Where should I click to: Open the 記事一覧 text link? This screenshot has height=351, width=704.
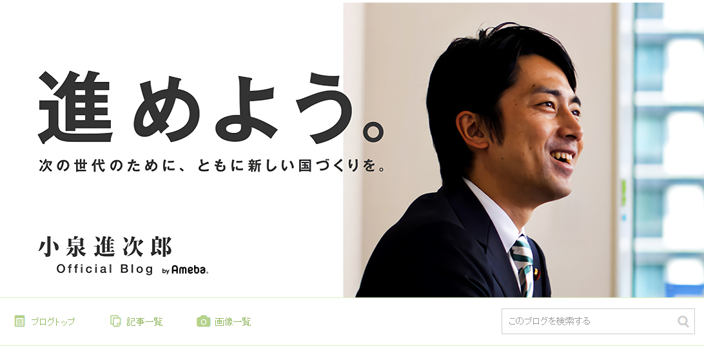144,322
